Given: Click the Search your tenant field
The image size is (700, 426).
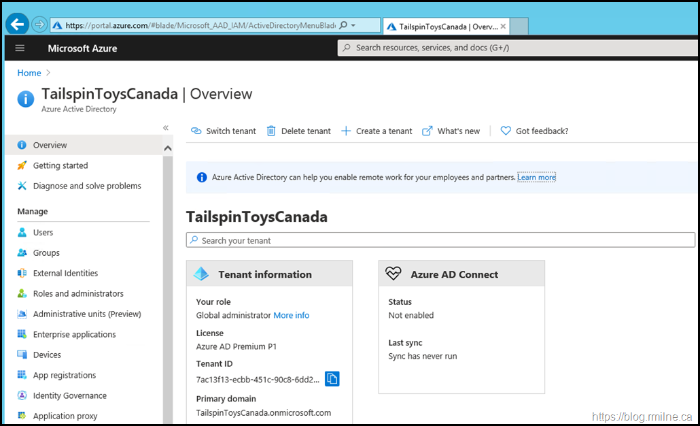Looking at the screenshot, I should click(x=440, y=240).
